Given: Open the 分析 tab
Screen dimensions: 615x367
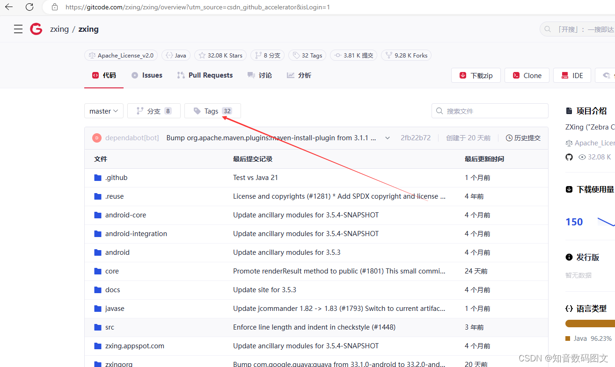Looking at the screenshot, I should point(299,75).
